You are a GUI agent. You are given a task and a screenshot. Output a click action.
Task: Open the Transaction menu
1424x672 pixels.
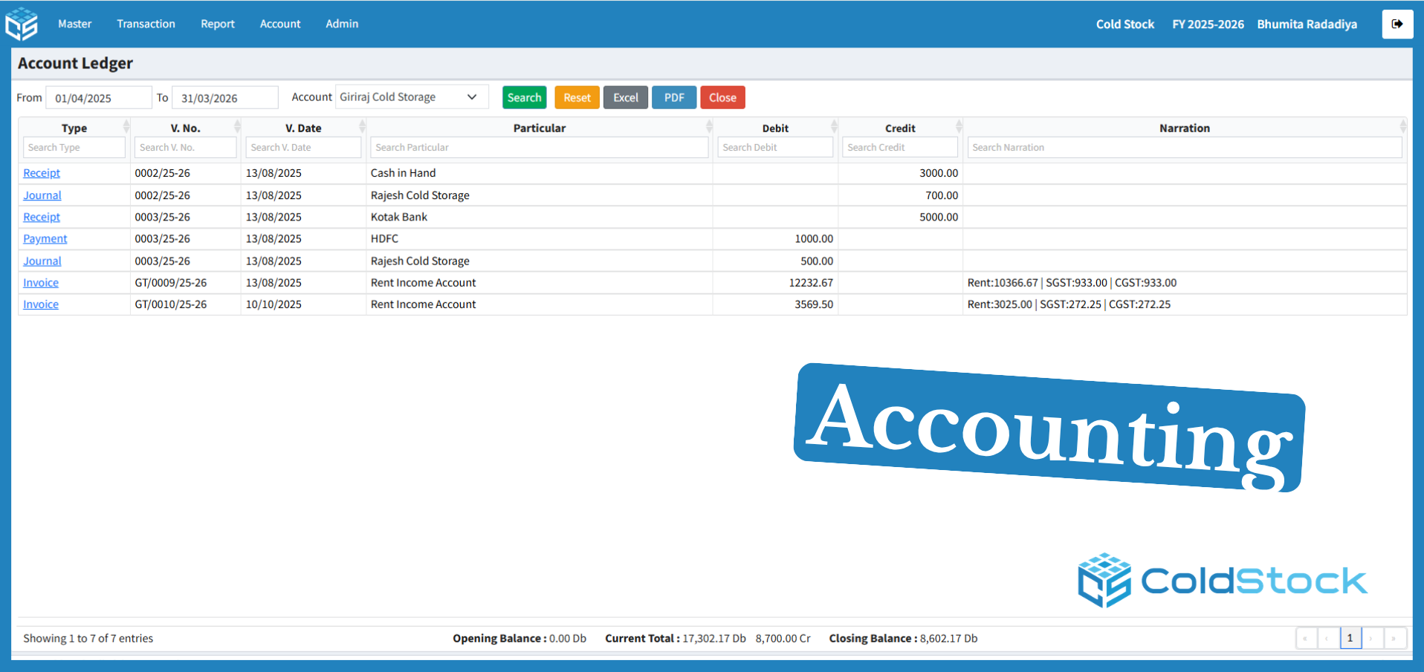tap(146, 24)
